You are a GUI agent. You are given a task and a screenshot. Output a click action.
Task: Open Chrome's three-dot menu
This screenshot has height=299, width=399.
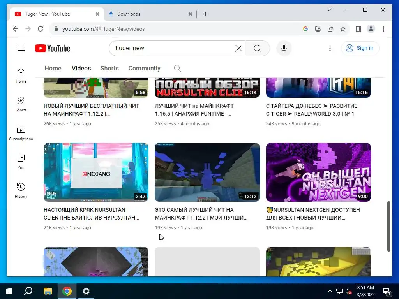tap(383, 29)
